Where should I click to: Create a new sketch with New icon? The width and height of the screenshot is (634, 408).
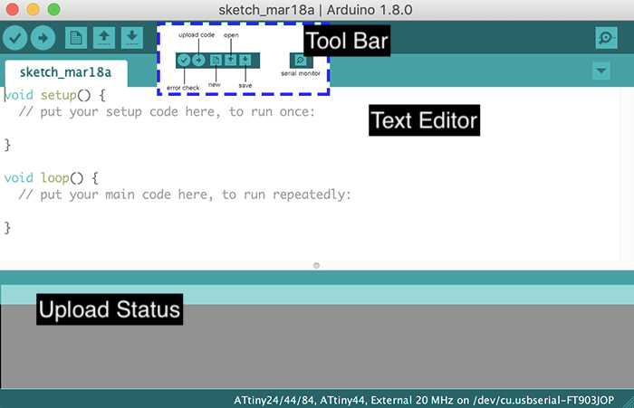(76, 38)
